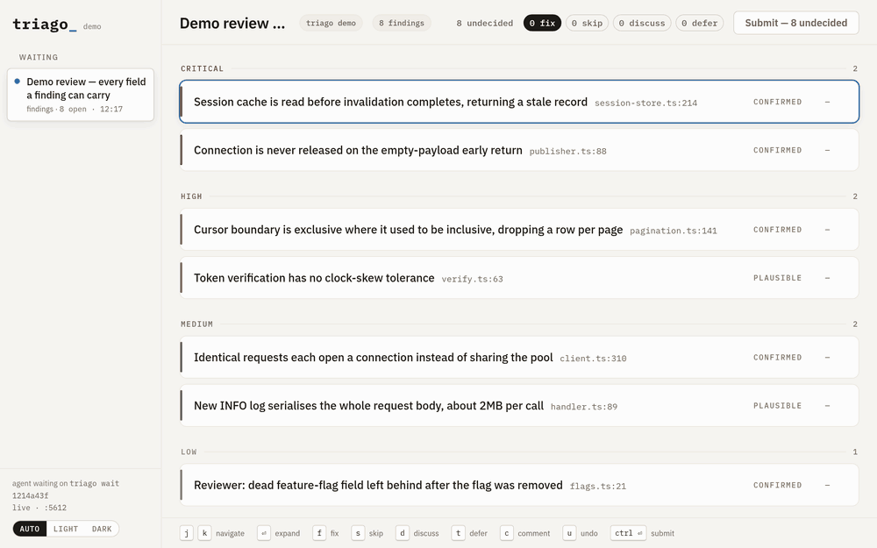Expand the Identical requests connection pool finding
This screenshot has height=548, width=877.
click(519, 358)
